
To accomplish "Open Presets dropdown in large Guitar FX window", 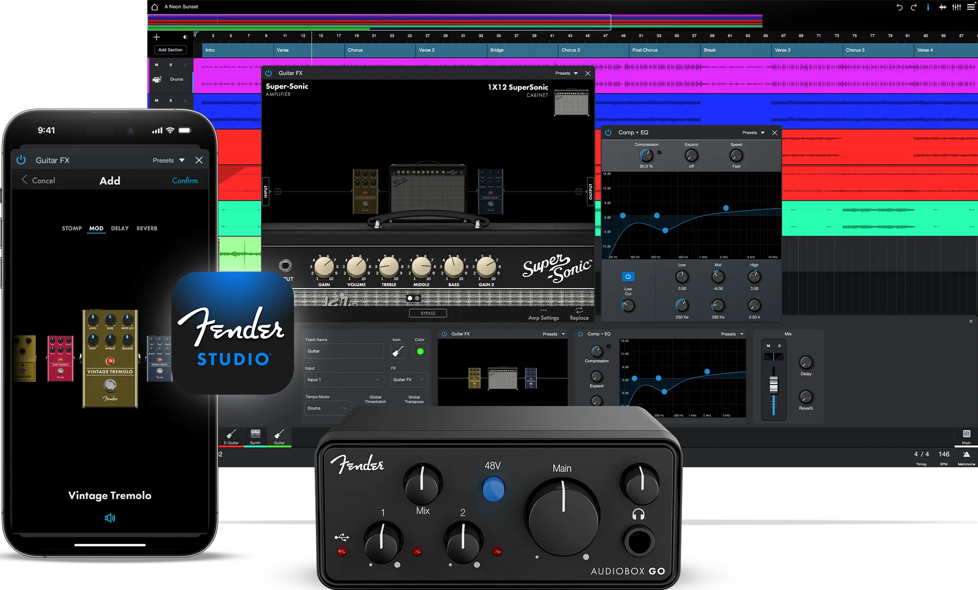I will pos(566,73).
